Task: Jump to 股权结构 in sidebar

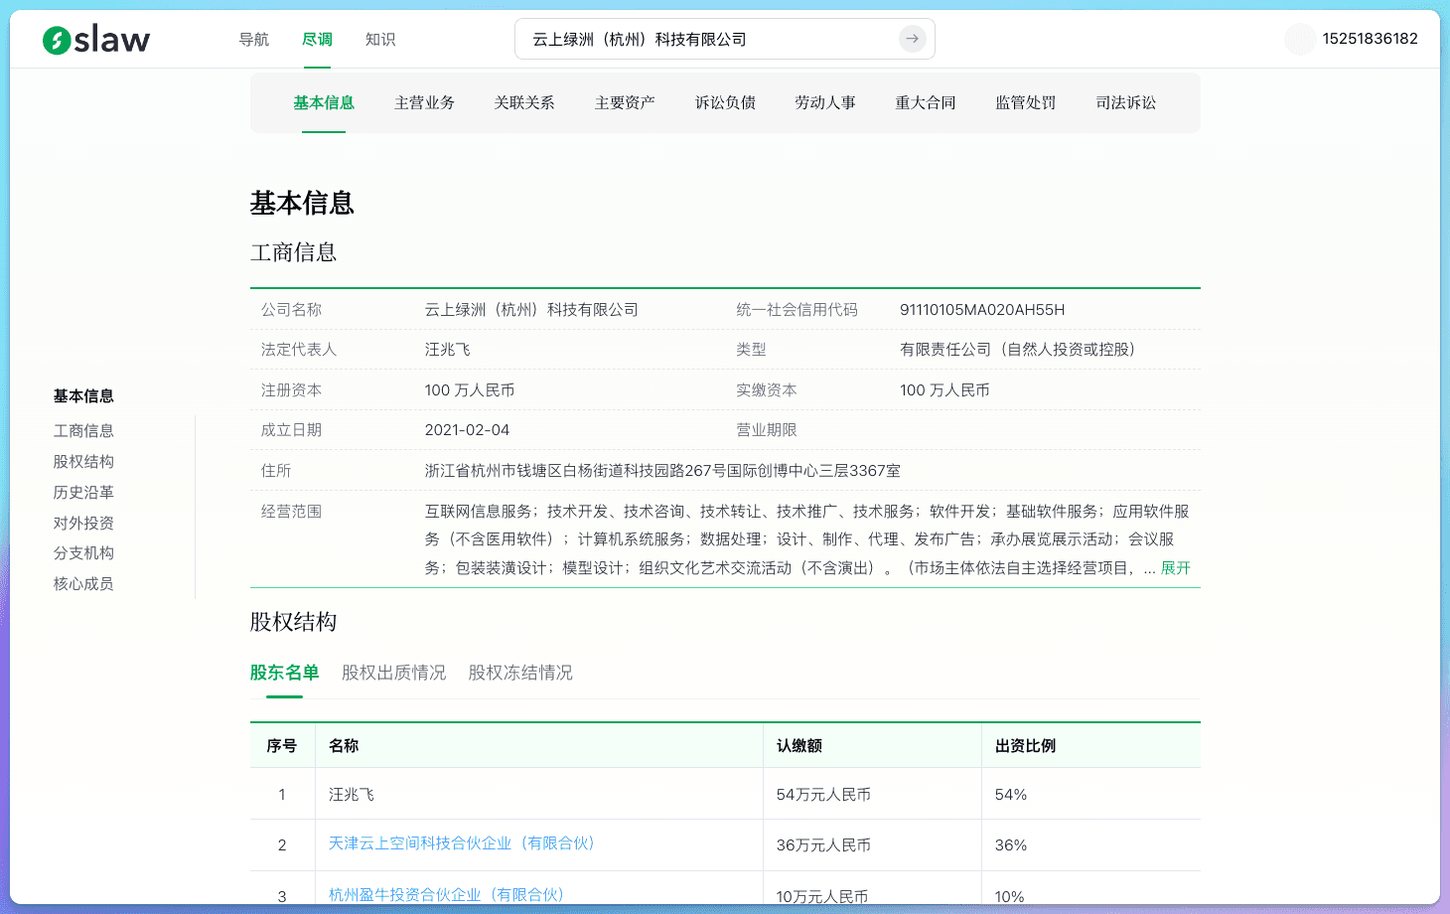Action: pyautogui.click(x=83, y=461)
